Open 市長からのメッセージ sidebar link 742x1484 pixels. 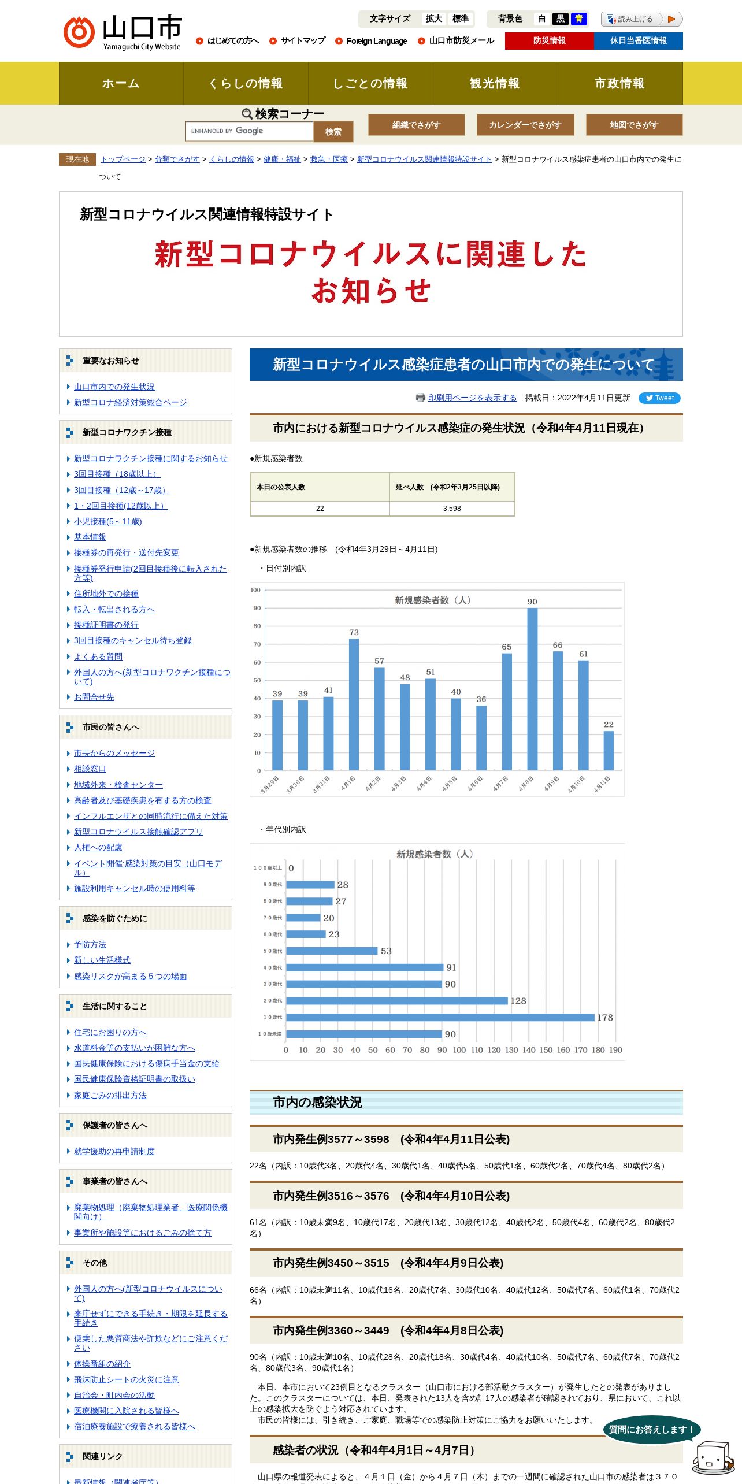[114, 754]
